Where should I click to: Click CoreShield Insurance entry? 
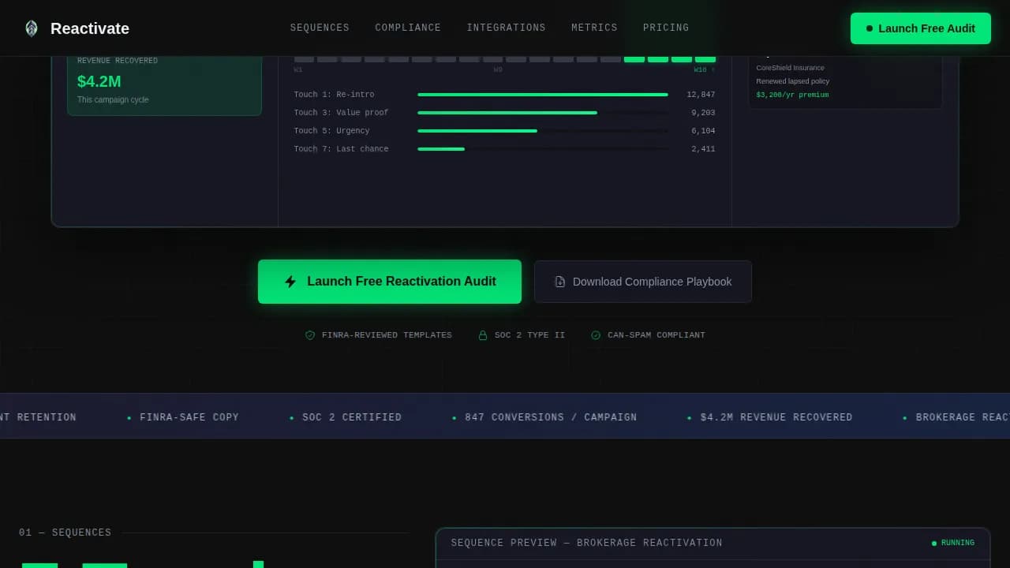(790, 68)
